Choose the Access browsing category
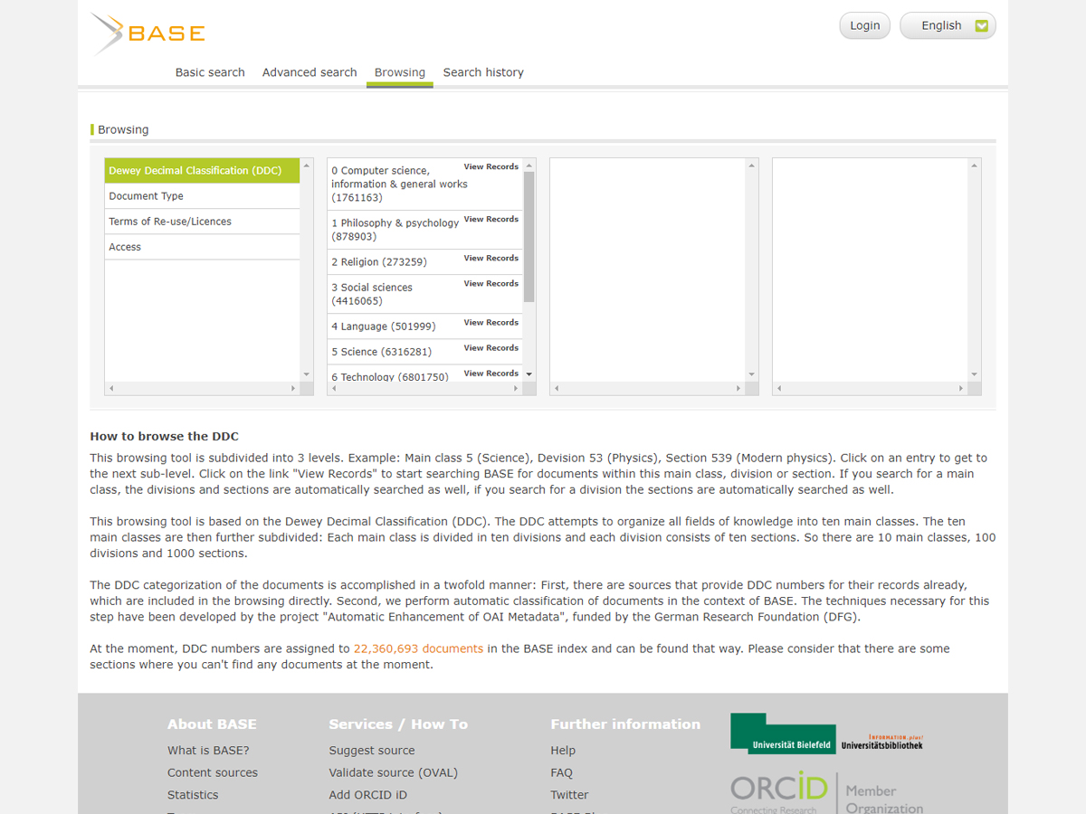Screen dimensions: 1086x814 (125, 247)
